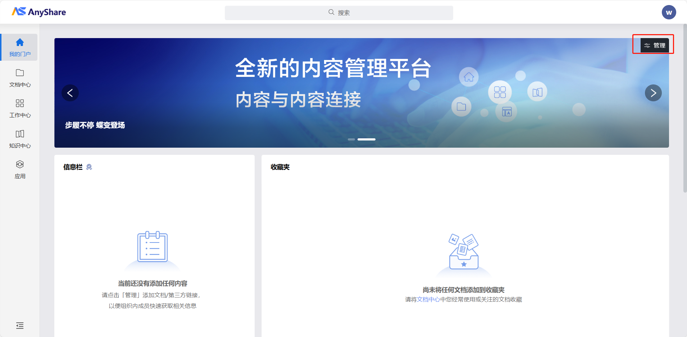
Task: Show the next banner slide
Action: click(x=653, y=93)
